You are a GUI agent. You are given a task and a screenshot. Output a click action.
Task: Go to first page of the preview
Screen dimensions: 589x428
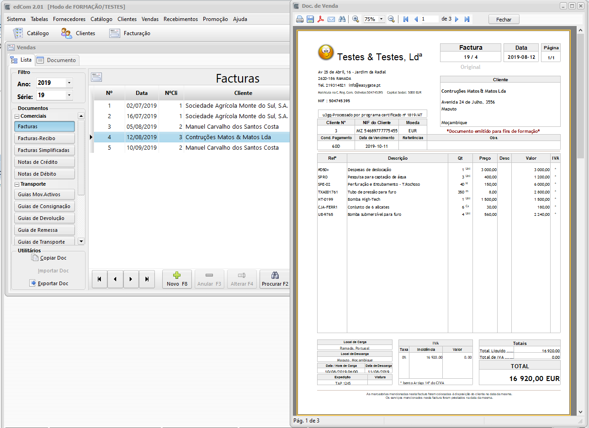point(405,19)
